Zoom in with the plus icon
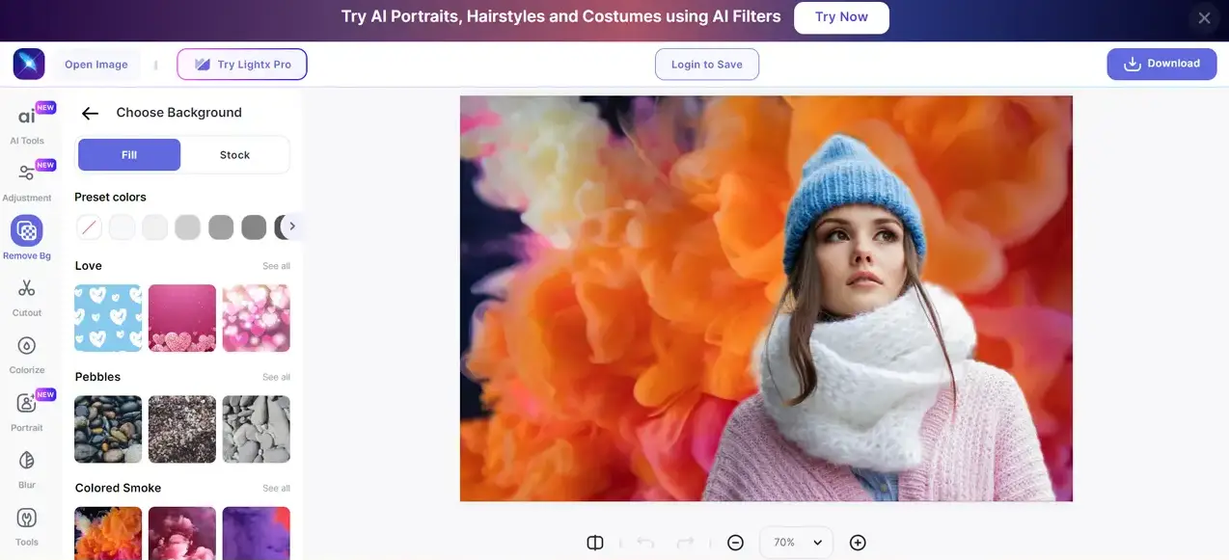This screenshot has height=560, width=1229. point(858,543)
